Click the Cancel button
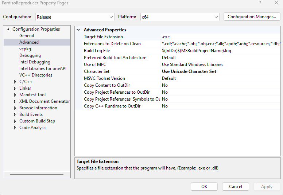The image size is (283, 195). click(x=236, y=186)
